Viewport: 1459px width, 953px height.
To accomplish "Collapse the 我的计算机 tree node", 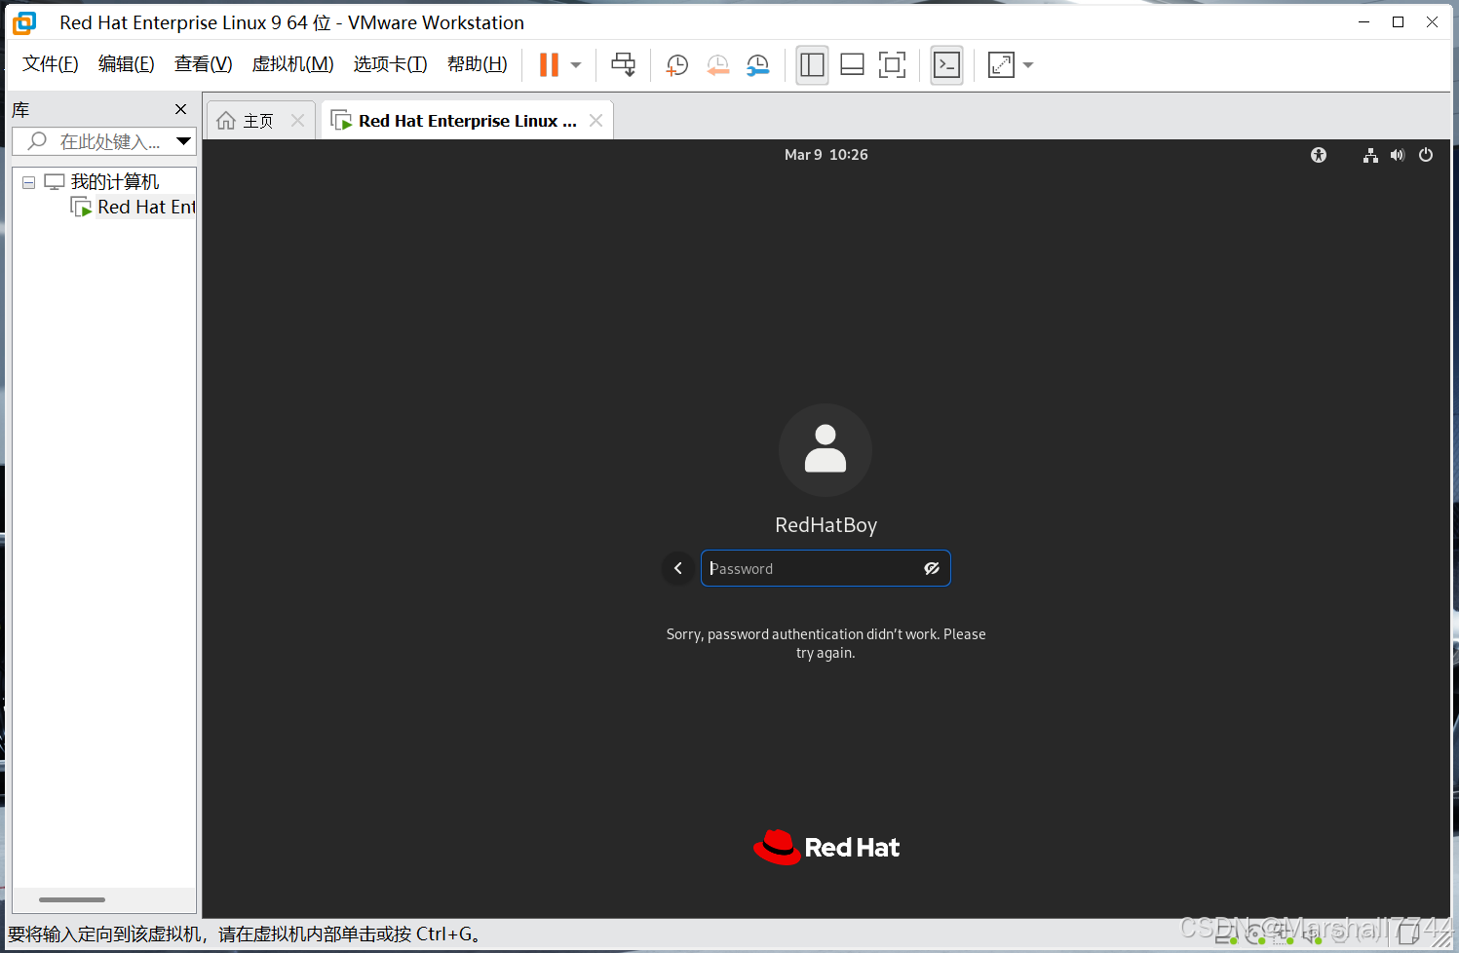I will (28, 181).
